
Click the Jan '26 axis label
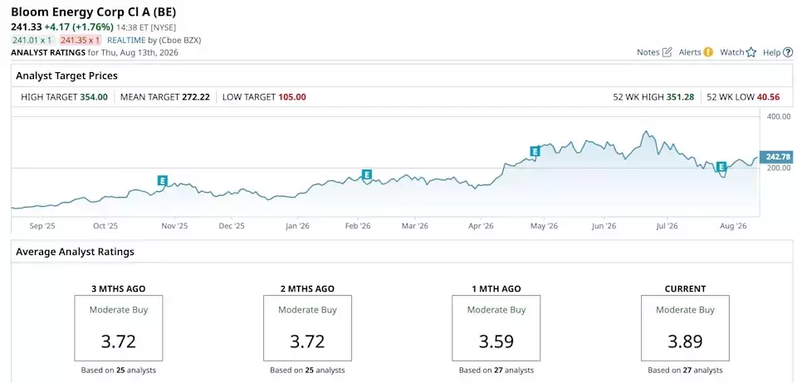pyautogui.click(x=298, y=225)
